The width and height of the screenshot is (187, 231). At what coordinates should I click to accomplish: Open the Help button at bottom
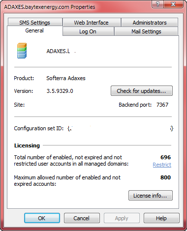point(161,218)
